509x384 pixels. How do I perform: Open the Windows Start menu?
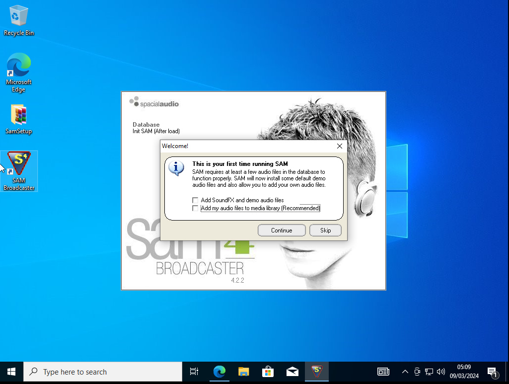(11, 372)
